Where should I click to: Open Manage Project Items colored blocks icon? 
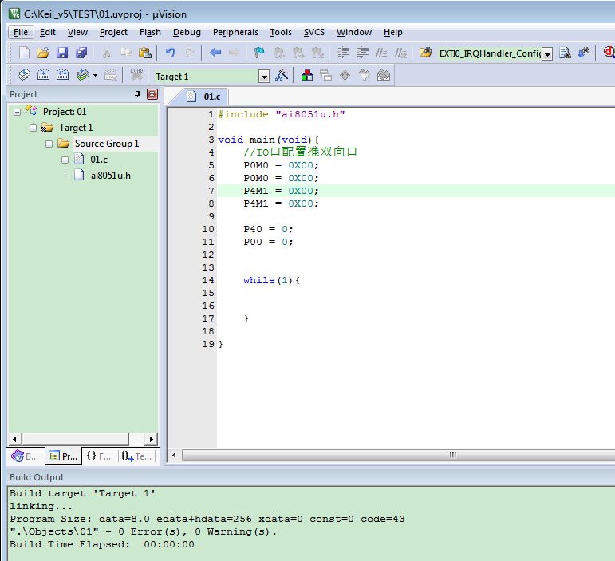307,75
